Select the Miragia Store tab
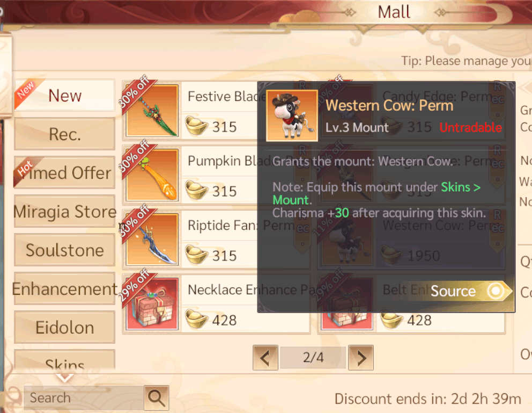 pyautogui.click(x=65, y=211)
